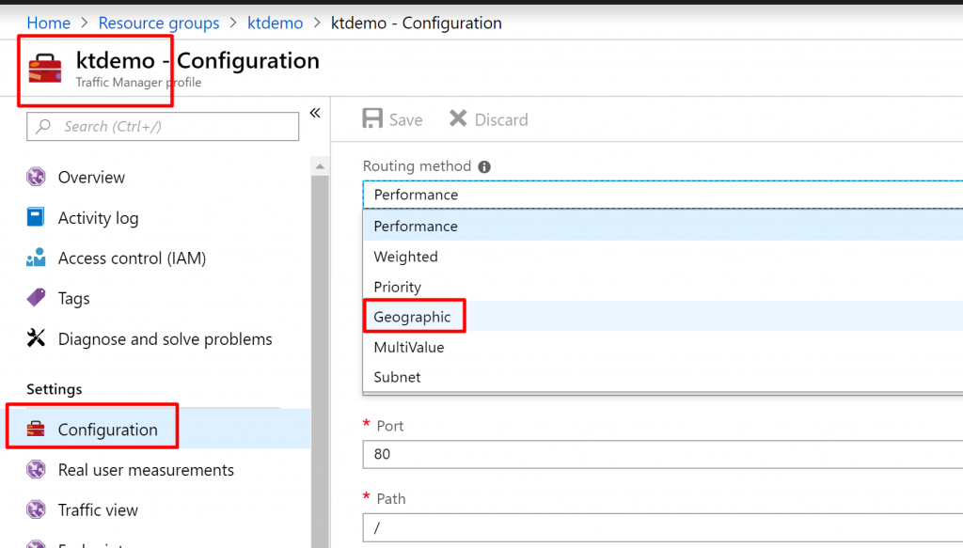Image resolution: width=963 pixels, height=548 pixels.
Task: Select the Geographic routing option
Action: pos(663,317)
